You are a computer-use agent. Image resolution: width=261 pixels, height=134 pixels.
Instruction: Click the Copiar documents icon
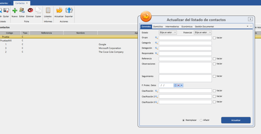(x=38, y=10)
